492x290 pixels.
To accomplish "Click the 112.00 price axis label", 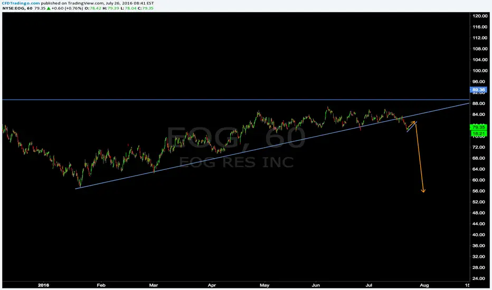I will pyautogui.click(x=480, y=38).
